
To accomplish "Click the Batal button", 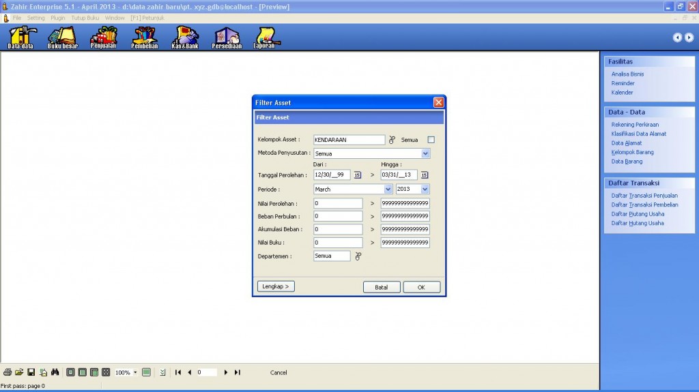I will pyautogui.click(x=382, y=287).
